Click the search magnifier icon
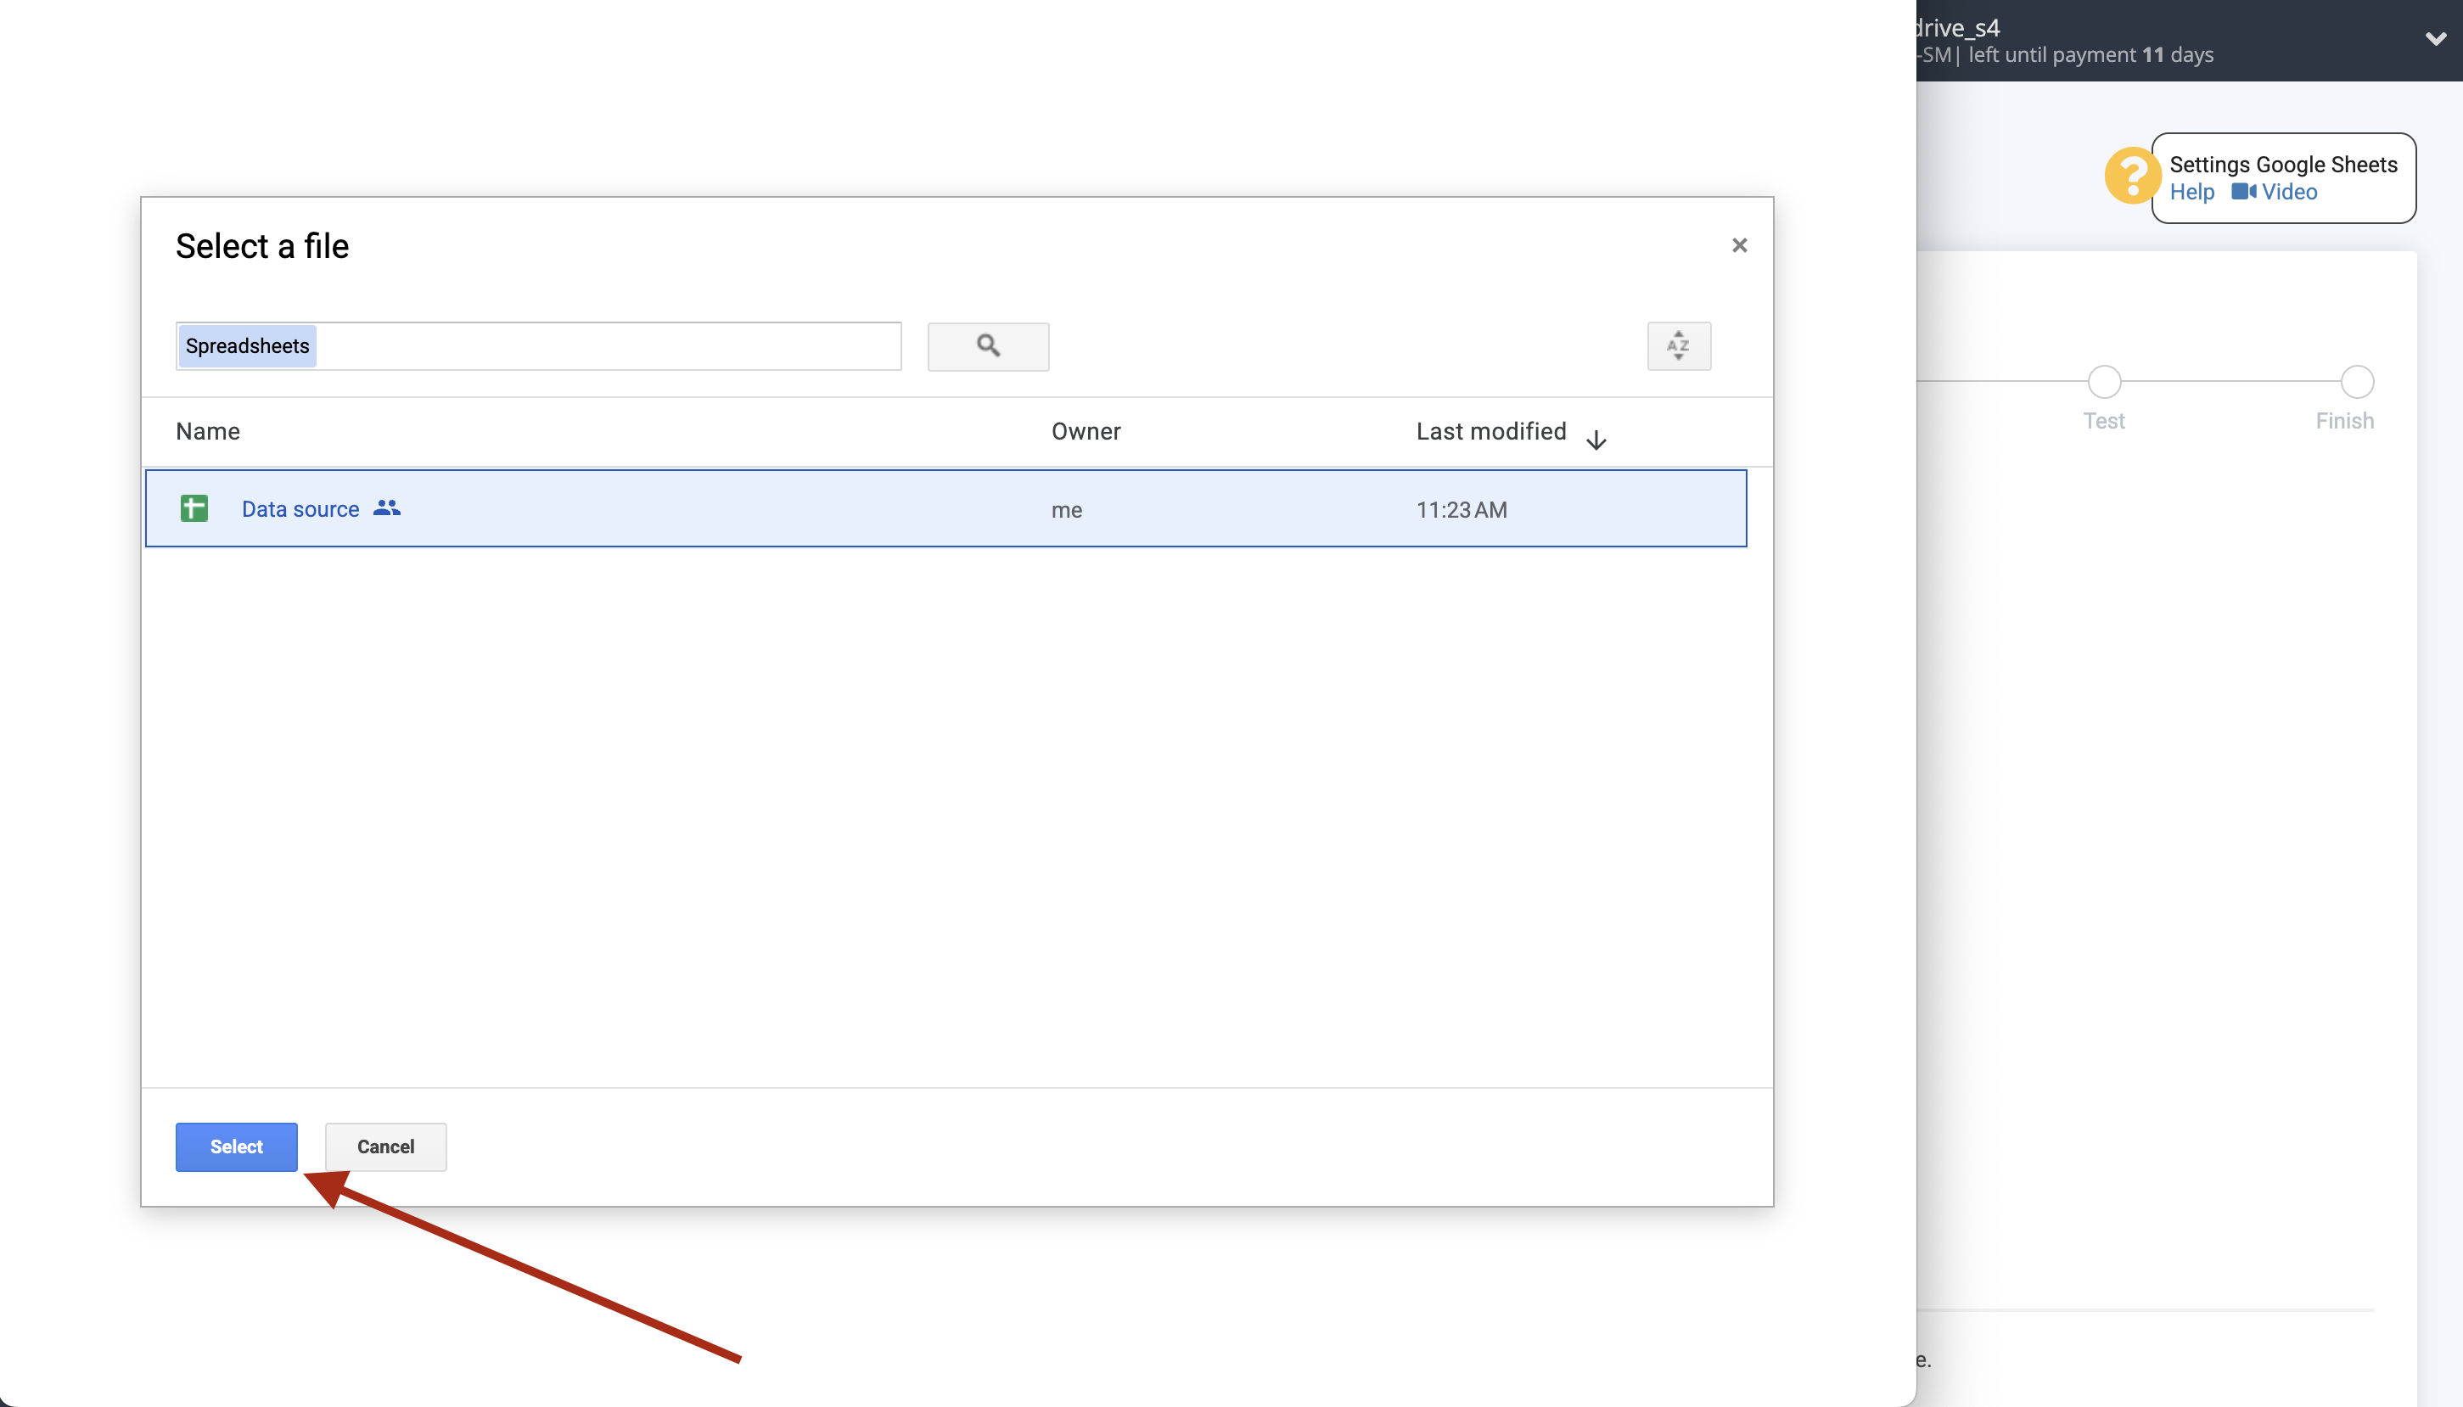This screenshot has width=2463, height=1407. click(x=986, y=345)
